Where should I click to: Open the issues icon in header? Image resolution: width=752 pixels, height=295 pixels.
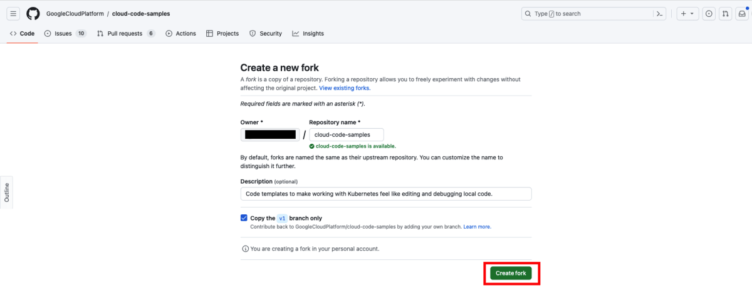click(709, 13)
